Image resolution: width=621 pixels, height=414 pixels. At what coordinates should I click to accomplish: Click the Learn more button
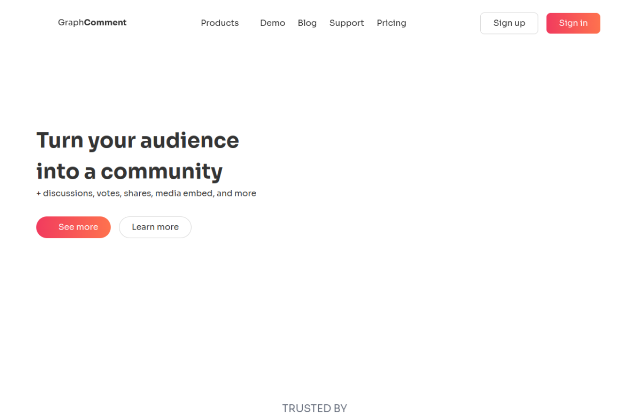[155, 227]
